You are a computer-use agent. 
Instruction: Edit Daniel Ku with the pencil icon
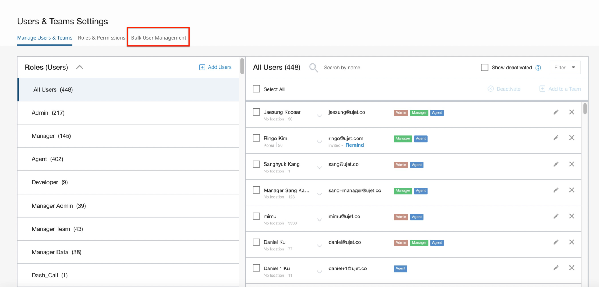556,242
